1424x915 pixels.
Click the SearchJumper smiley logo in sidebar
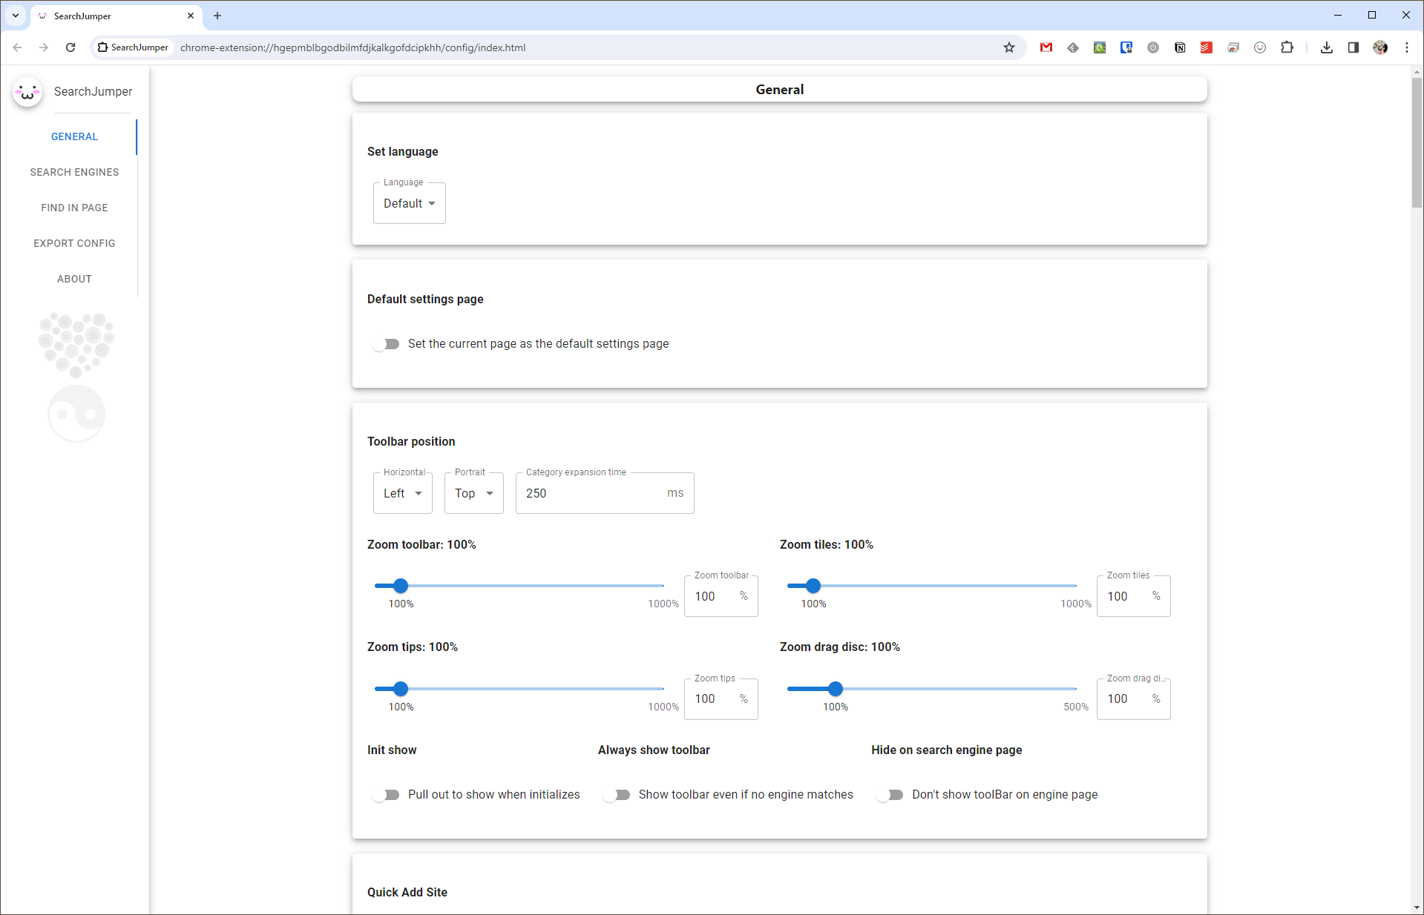tap(27, 92)
